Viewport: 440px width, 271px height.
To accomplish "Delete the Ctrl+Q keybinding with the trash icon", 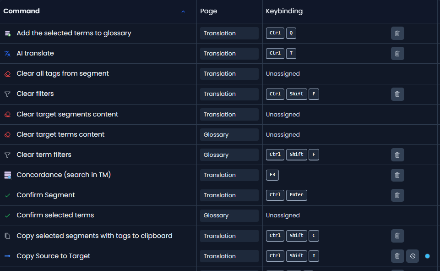I will [x=397, y=33].
